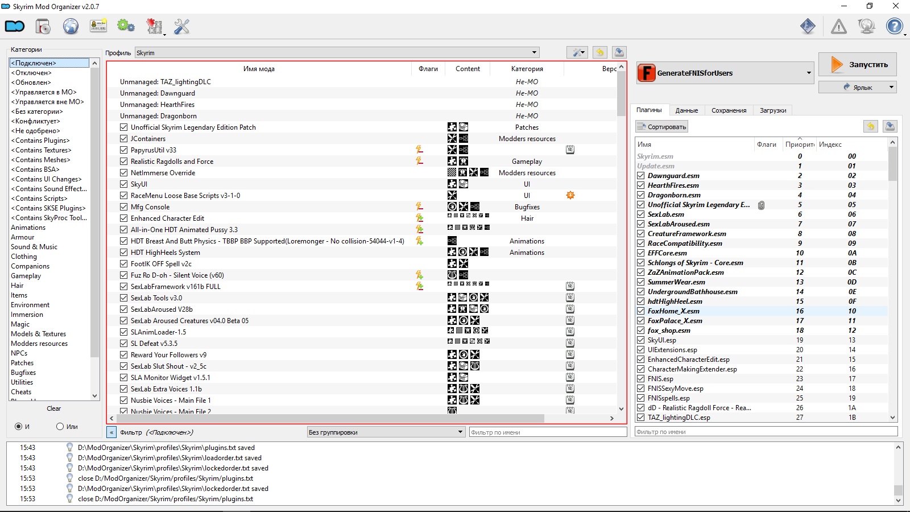Focus the mod list Фильтр по имени field
Viewport: 910px width, 512px height.
tap(548, 432)
